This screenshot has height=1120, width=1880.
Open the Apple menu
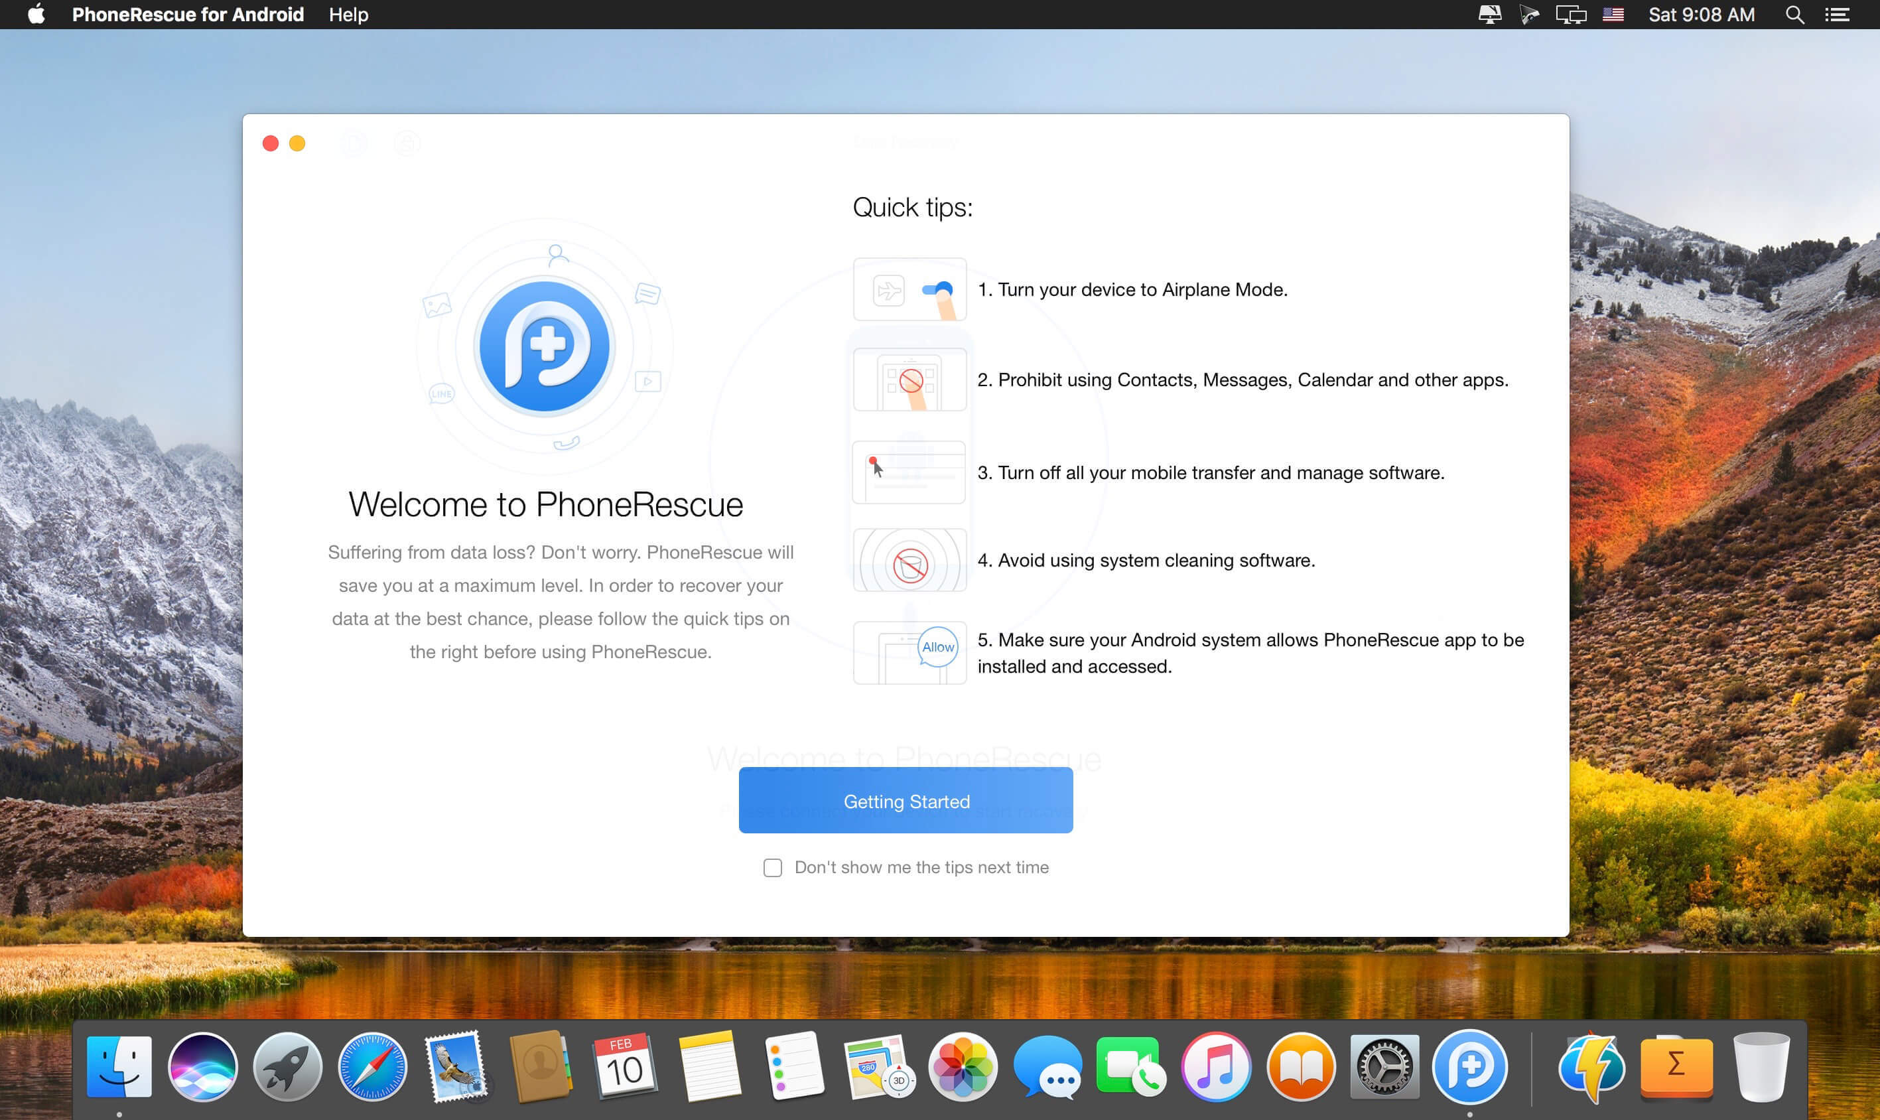[x=35, y=15]
